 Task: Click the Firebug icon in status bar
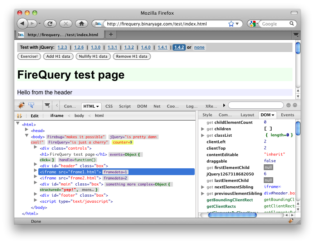click(x=291, y=221)
